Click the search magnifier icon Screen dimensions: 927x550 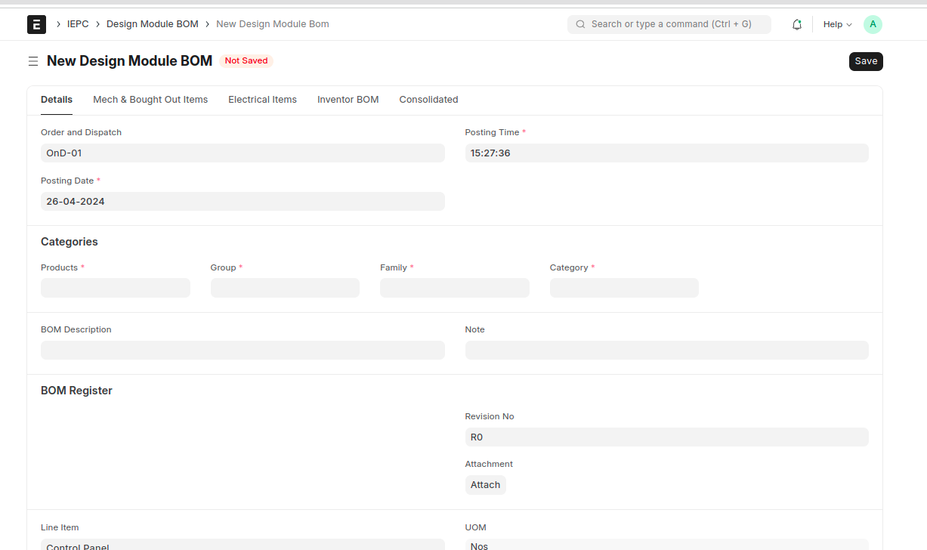tap(580, 24)
